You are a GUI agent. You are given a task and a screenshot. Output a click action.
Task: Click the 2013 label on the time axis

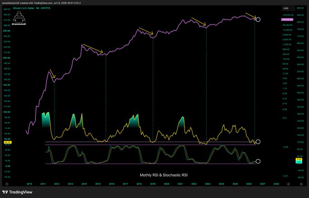70,184
